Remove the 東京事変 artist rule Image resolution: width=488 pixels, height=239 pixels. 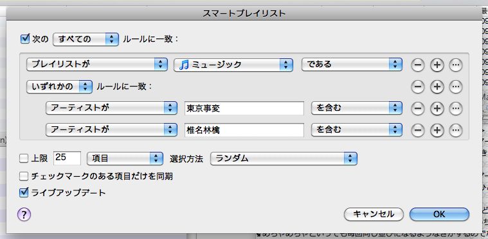tap(418, 108)
